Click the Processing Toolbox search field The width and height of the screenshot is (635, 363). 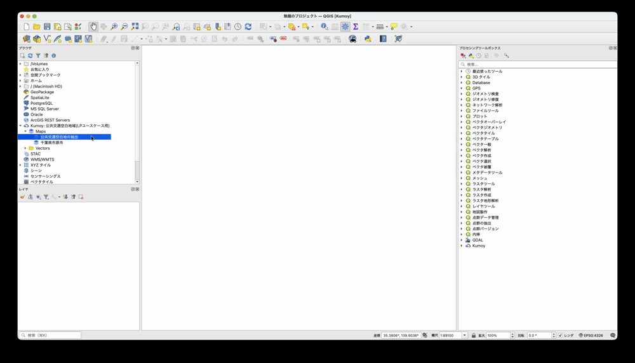538,64
